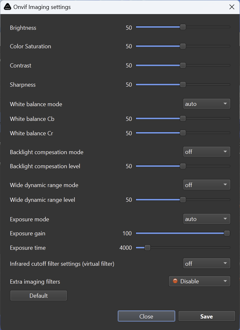Open the Exposure mode dropdown
The height and width of the screenshot is (330, 240).
coord(206,219)
